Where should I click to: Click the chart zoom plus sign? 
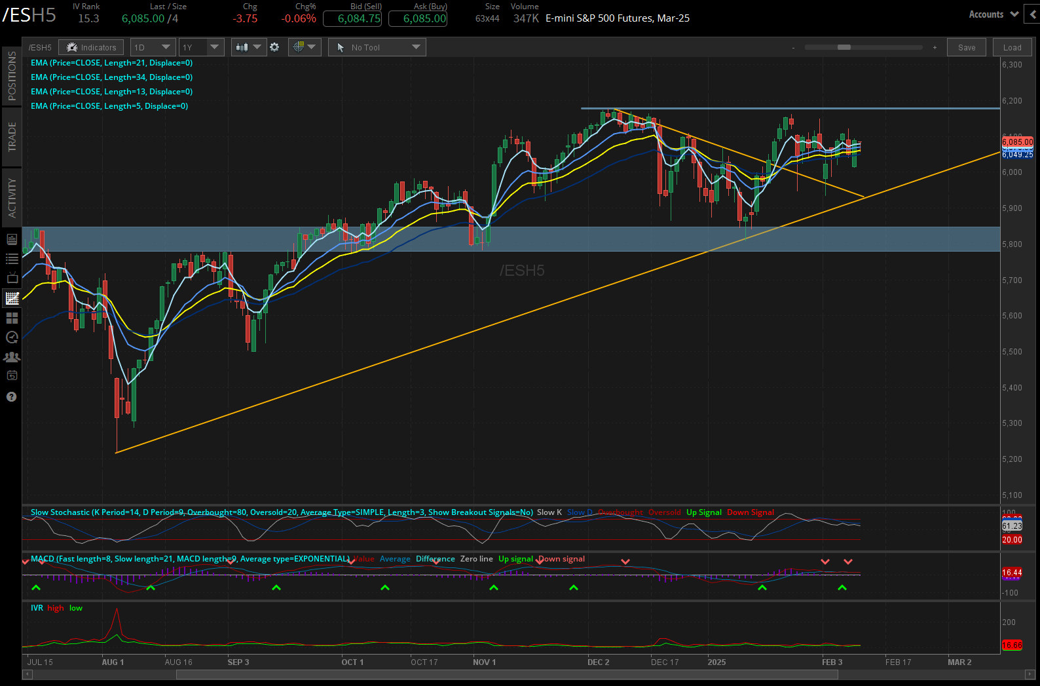935,48
